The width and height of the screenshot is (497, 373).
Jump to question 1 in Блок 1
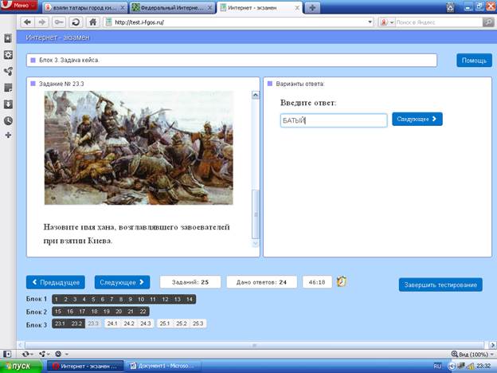point(57,299)
